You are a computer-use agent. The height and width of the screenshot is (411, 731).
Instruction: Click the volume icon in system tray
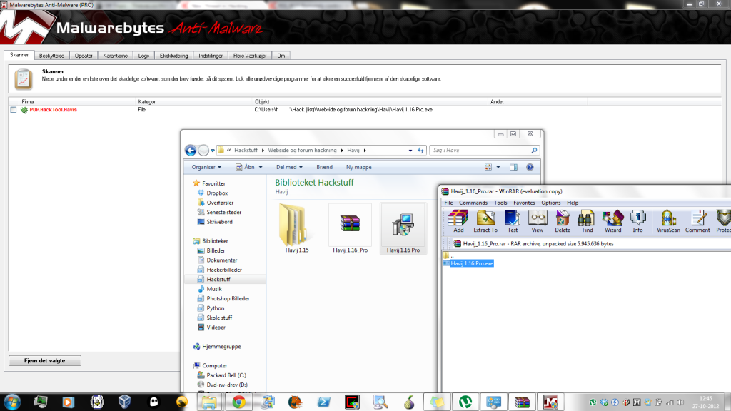680,402
